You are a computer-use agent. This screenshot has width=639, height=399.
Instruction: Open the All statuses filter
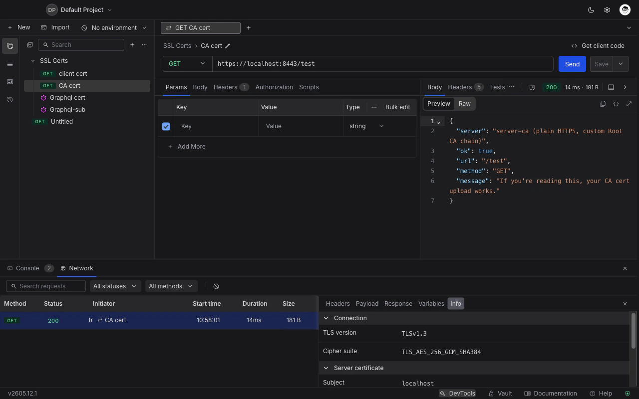pos(114,286)
